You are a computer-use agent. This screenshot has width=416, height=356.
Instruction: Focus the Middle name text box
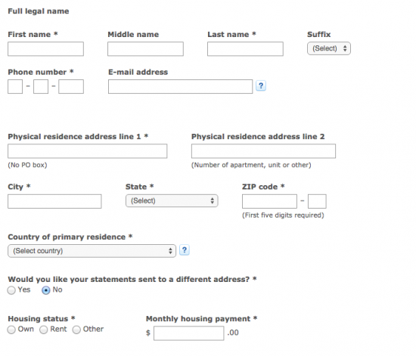point(145,49)
